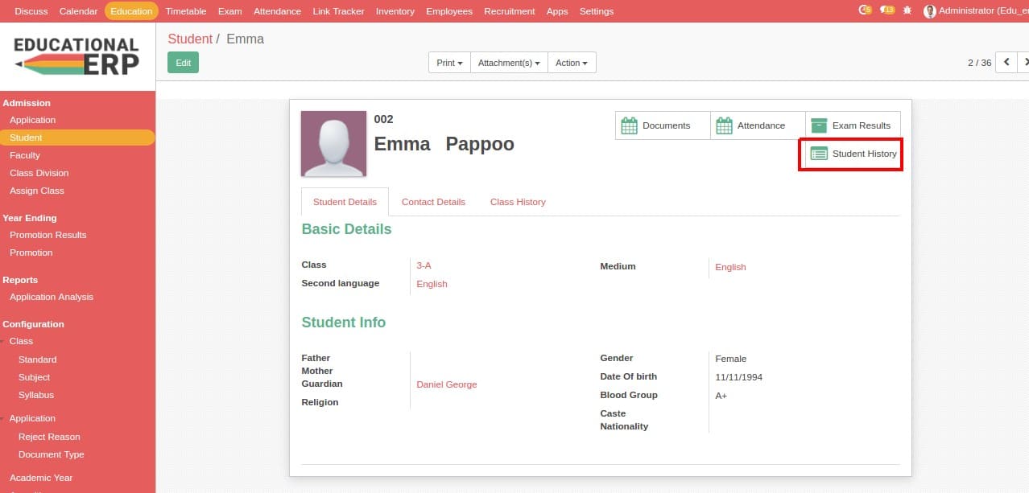Open Subject configuration item
This screenshot has height=493, width=1029.
(35, 377)
